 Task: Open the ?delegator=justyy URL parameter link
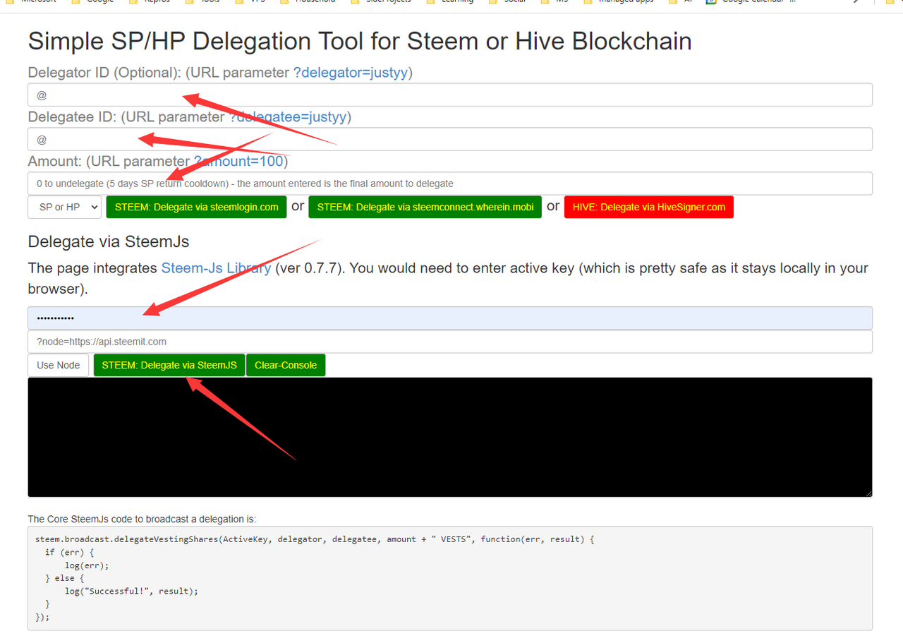coord(351,72)
